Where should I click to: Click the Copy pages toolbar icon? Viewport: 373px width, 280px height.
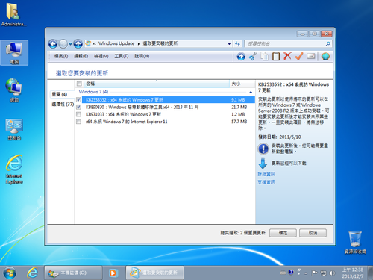tap(264, 56)
